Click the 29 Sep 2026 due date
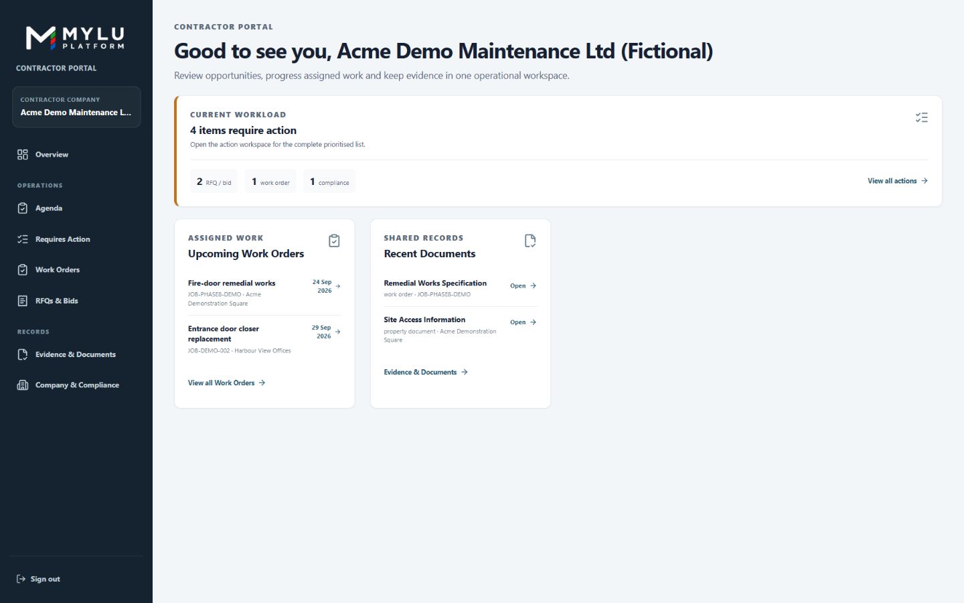The width and height of the screenshot is (964, 603). [x=322, y=332]
